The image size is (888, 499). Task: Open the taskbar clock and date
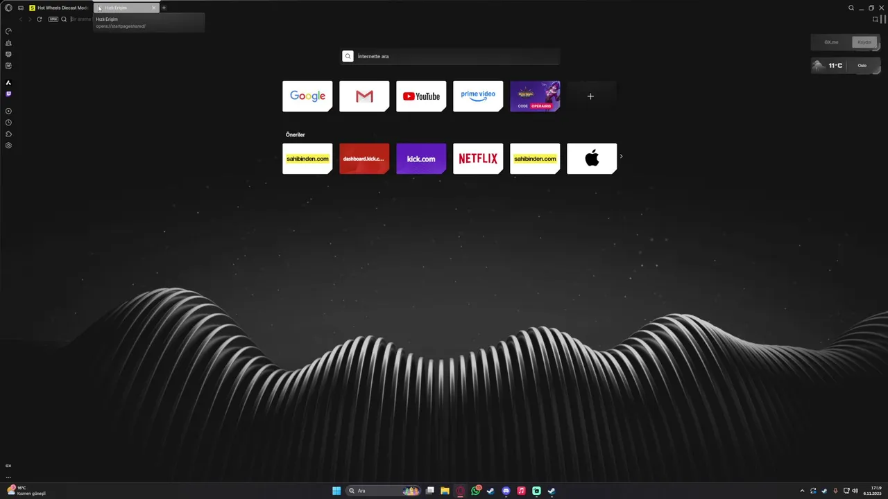(x=873, y=491)
